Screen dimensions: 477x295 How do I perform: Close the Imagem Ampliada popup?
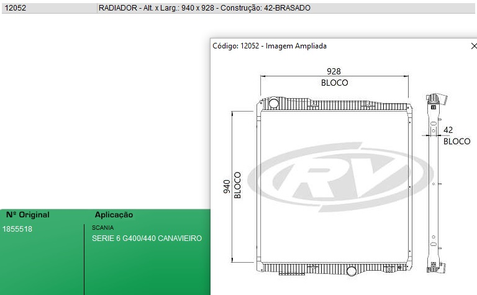[x=473, y=46]
